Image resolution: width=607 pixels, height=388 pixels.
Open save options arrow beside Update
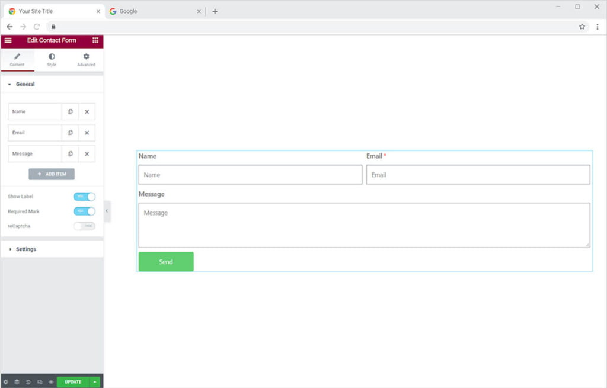[95, 382]
